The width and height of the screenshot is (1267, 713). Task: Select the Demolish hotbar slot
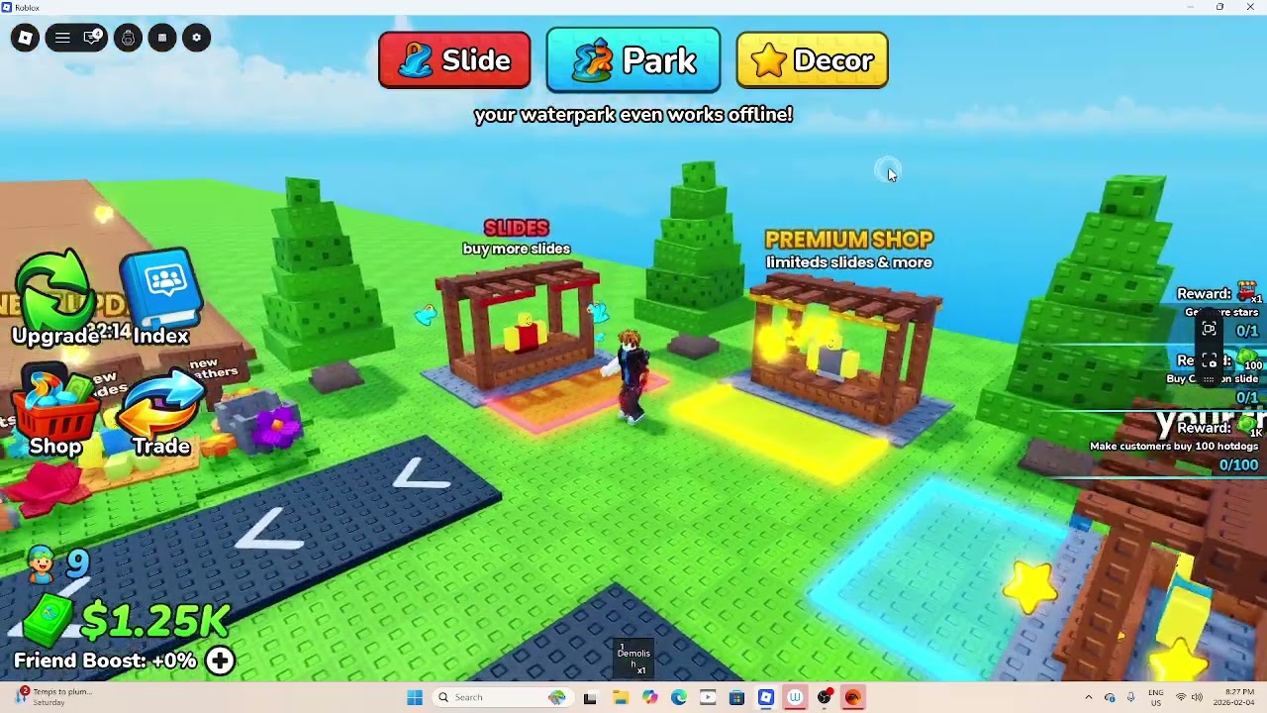pos(633,658)
